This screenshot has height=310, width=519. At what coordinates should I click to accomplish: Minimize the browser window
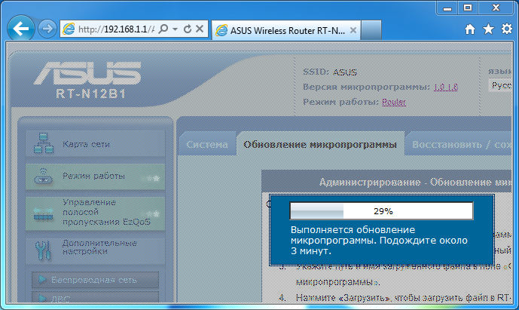[x=447, y=8]
